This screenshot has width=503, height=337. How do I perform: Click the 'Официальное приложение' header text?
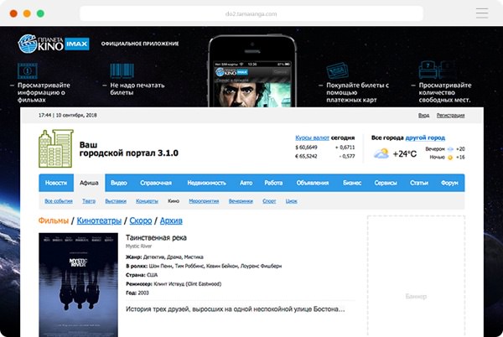(140, 44)
